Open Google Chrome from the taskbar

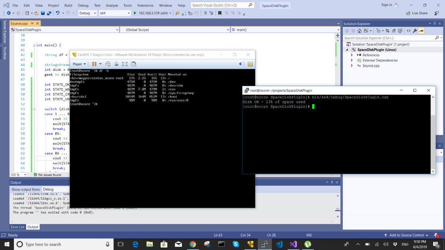pyautogui.click(x=192, y=244)
